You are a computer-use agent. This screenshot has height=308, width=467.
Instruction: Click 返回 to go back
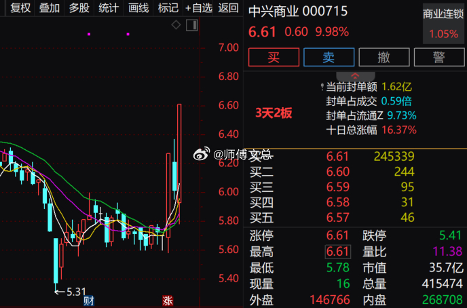point(228,8)
